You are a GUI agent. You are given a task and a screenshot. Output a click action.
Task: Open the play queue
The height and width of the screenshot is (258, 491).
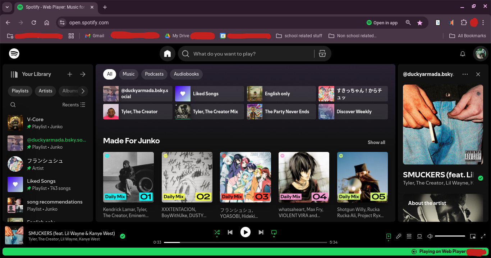click(x=409, y=236)
